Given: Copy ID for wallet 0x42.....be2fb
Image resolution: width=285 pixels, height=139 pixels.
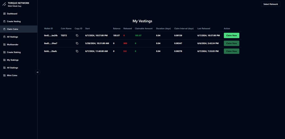Looking at the screenshot, I should 77,35.
